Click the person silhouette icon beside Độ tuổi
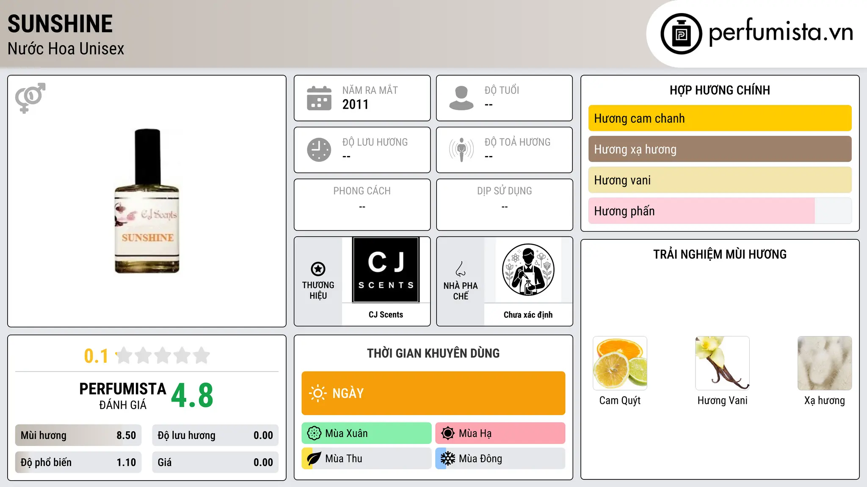 pyautogui.click(x=461, y=98)
